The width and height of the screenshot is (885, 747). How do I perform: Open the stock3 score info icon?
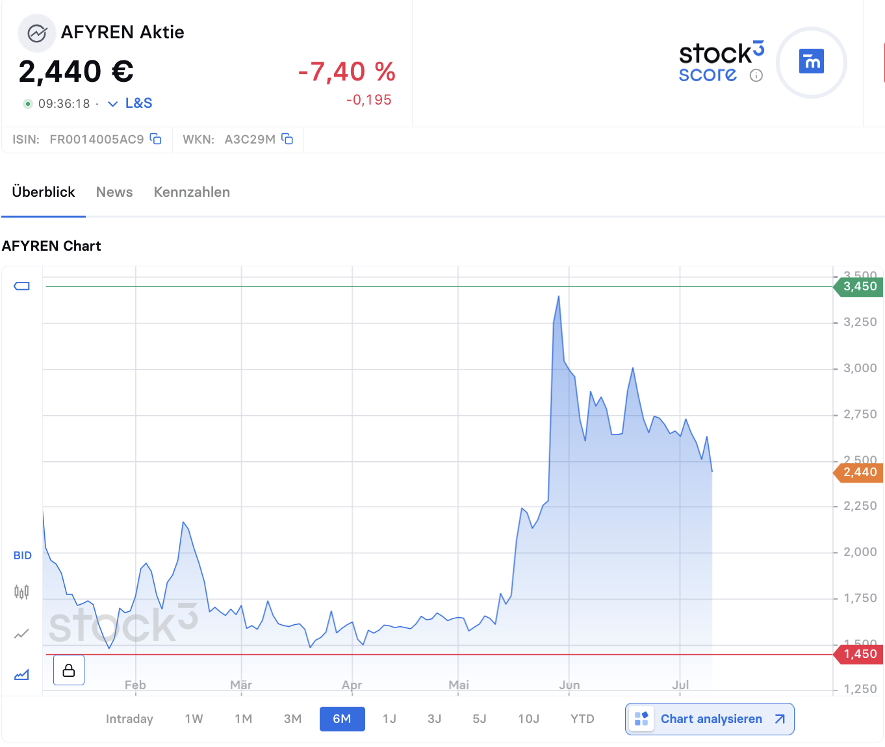point(756,75)
